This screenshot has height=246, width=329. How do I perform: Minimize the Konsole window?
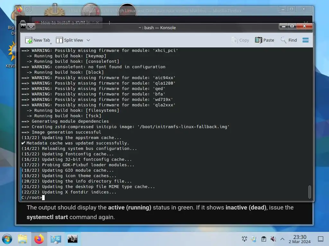coord(284,26)
